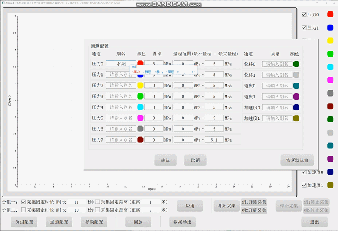This screenshot has width=338, height=231.
Task: Open the dark green color swatch for 位移0
Action: pos(296,64)
